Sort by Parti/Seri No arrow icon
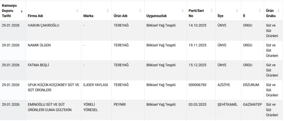This screenshot has height=121, width=284. point(212,11)
